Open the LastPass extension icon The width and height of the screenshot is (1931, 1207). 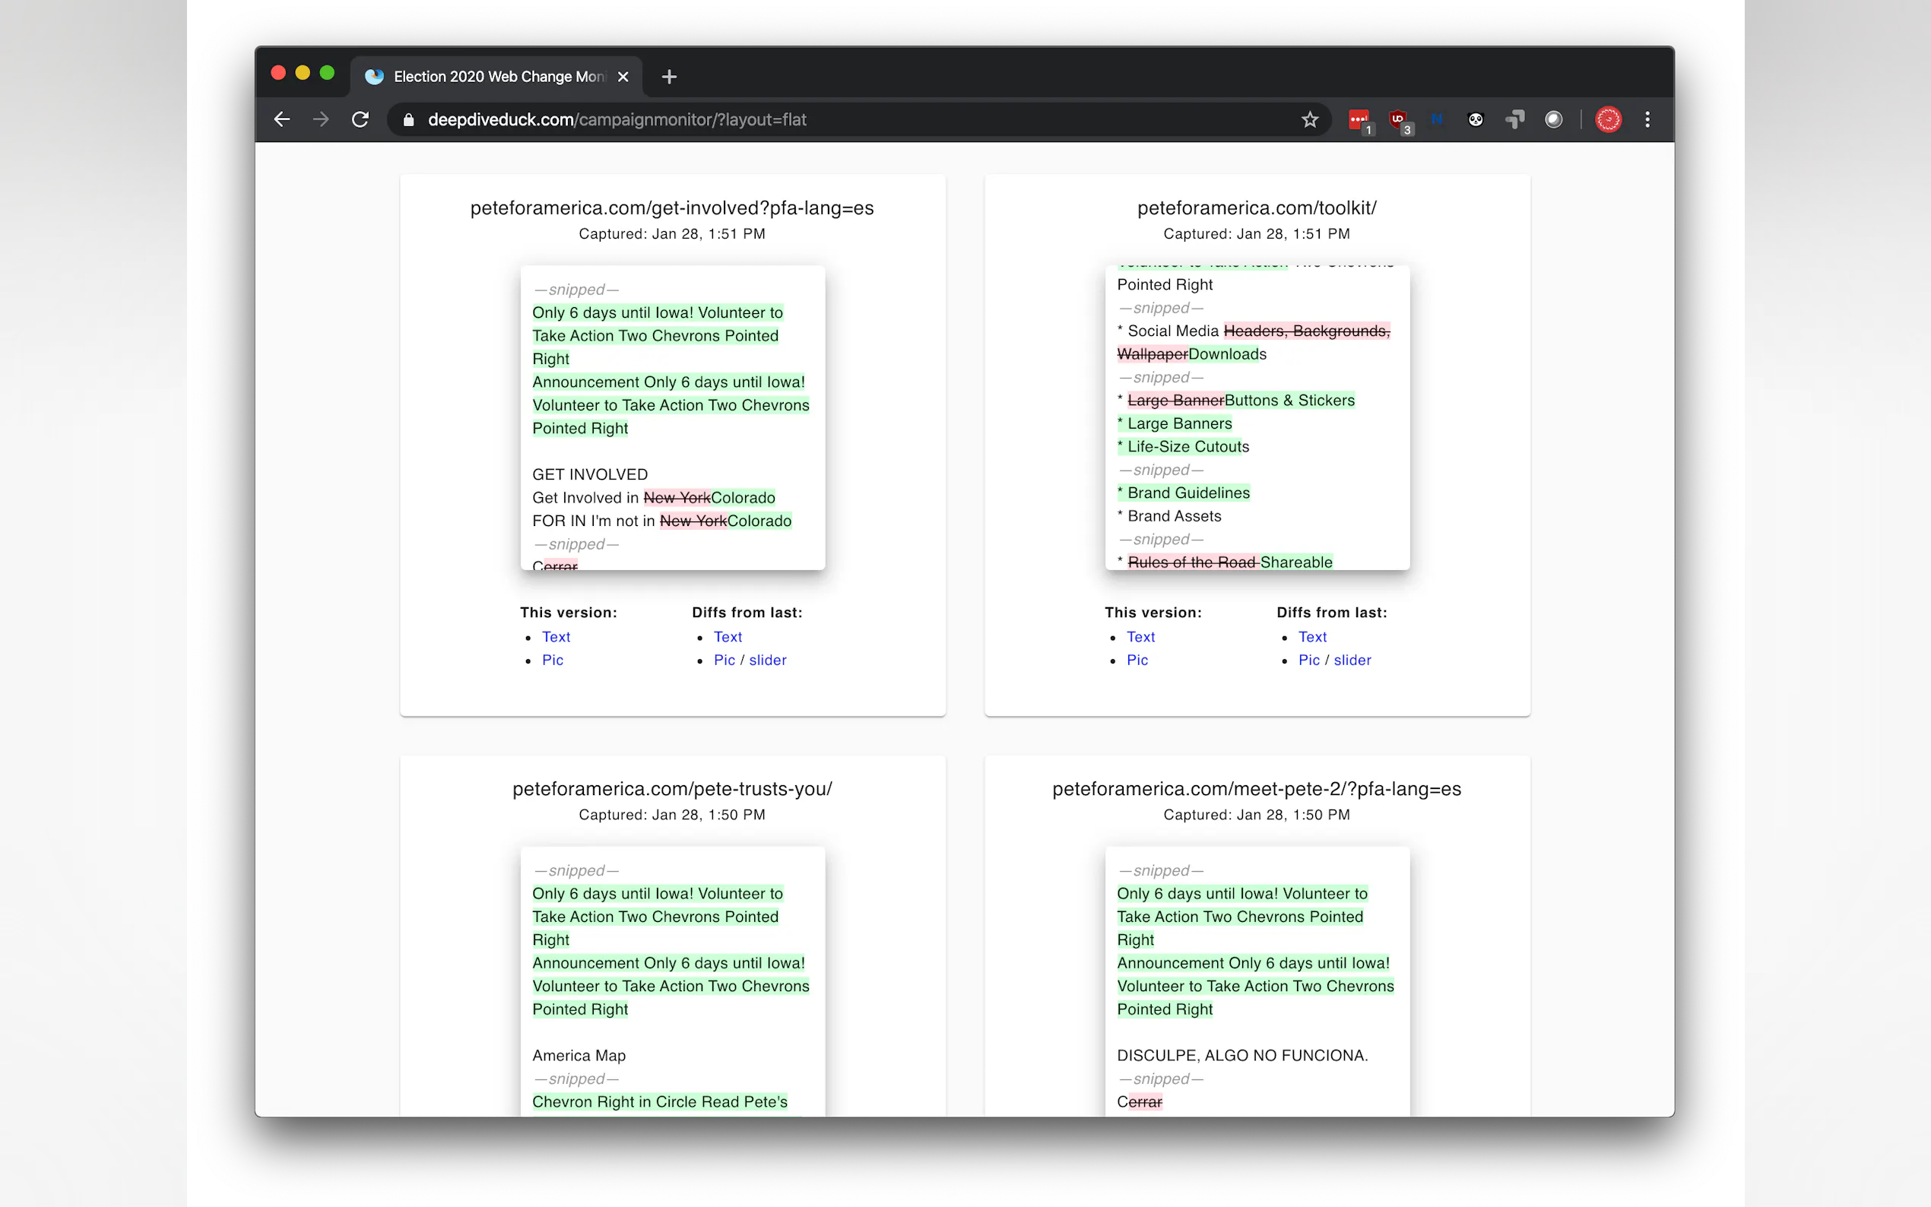coord(1359,120)
